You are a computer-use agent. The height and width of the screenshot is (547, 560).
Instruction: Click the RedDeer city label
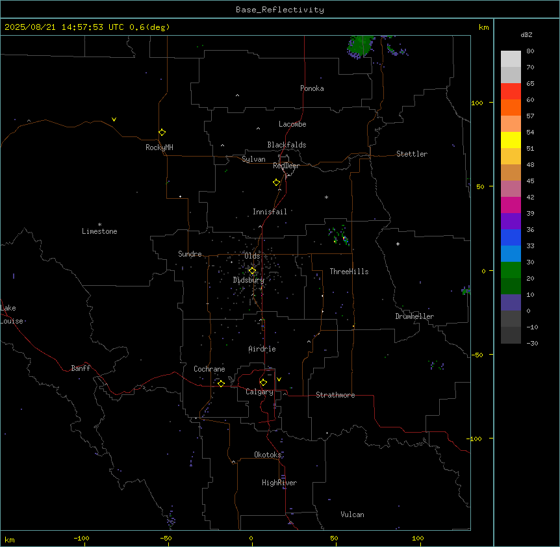(286, 166)
